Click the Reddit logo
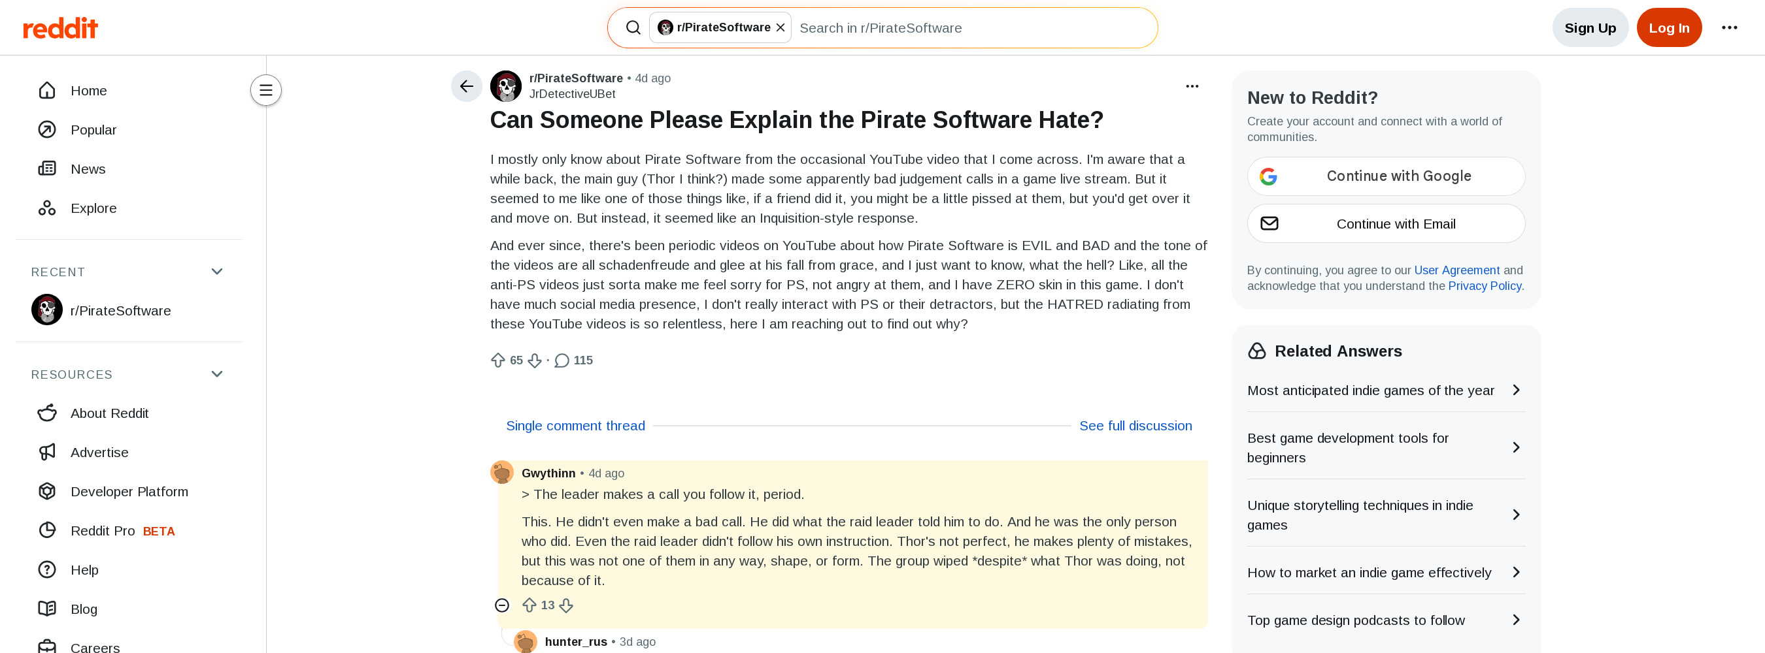Image resolution: width=1765 pixels, height=653 pixels. click(60, 28)
